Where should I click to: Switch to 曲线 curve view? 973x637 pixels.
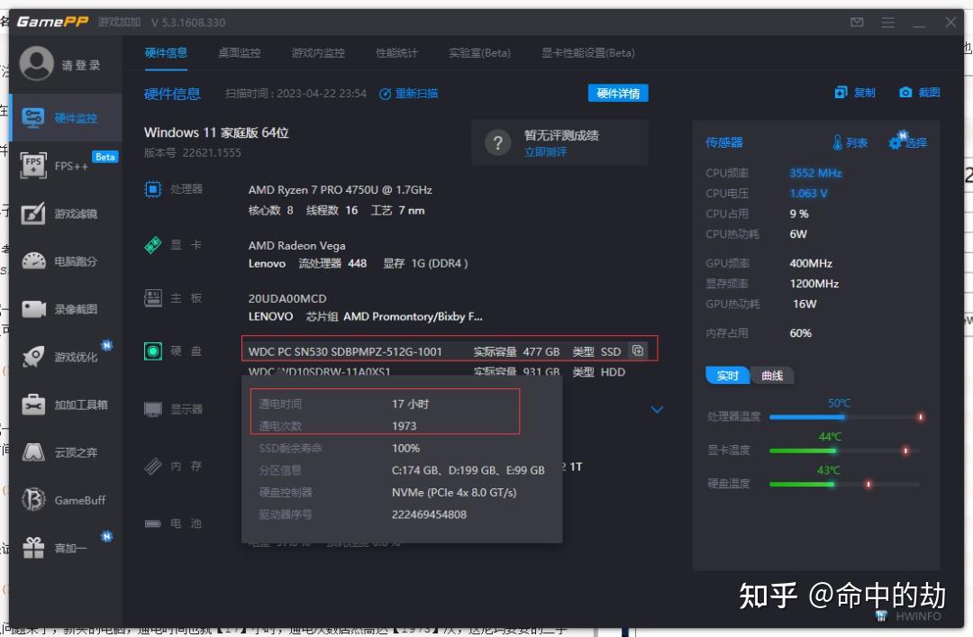(772, 376)
